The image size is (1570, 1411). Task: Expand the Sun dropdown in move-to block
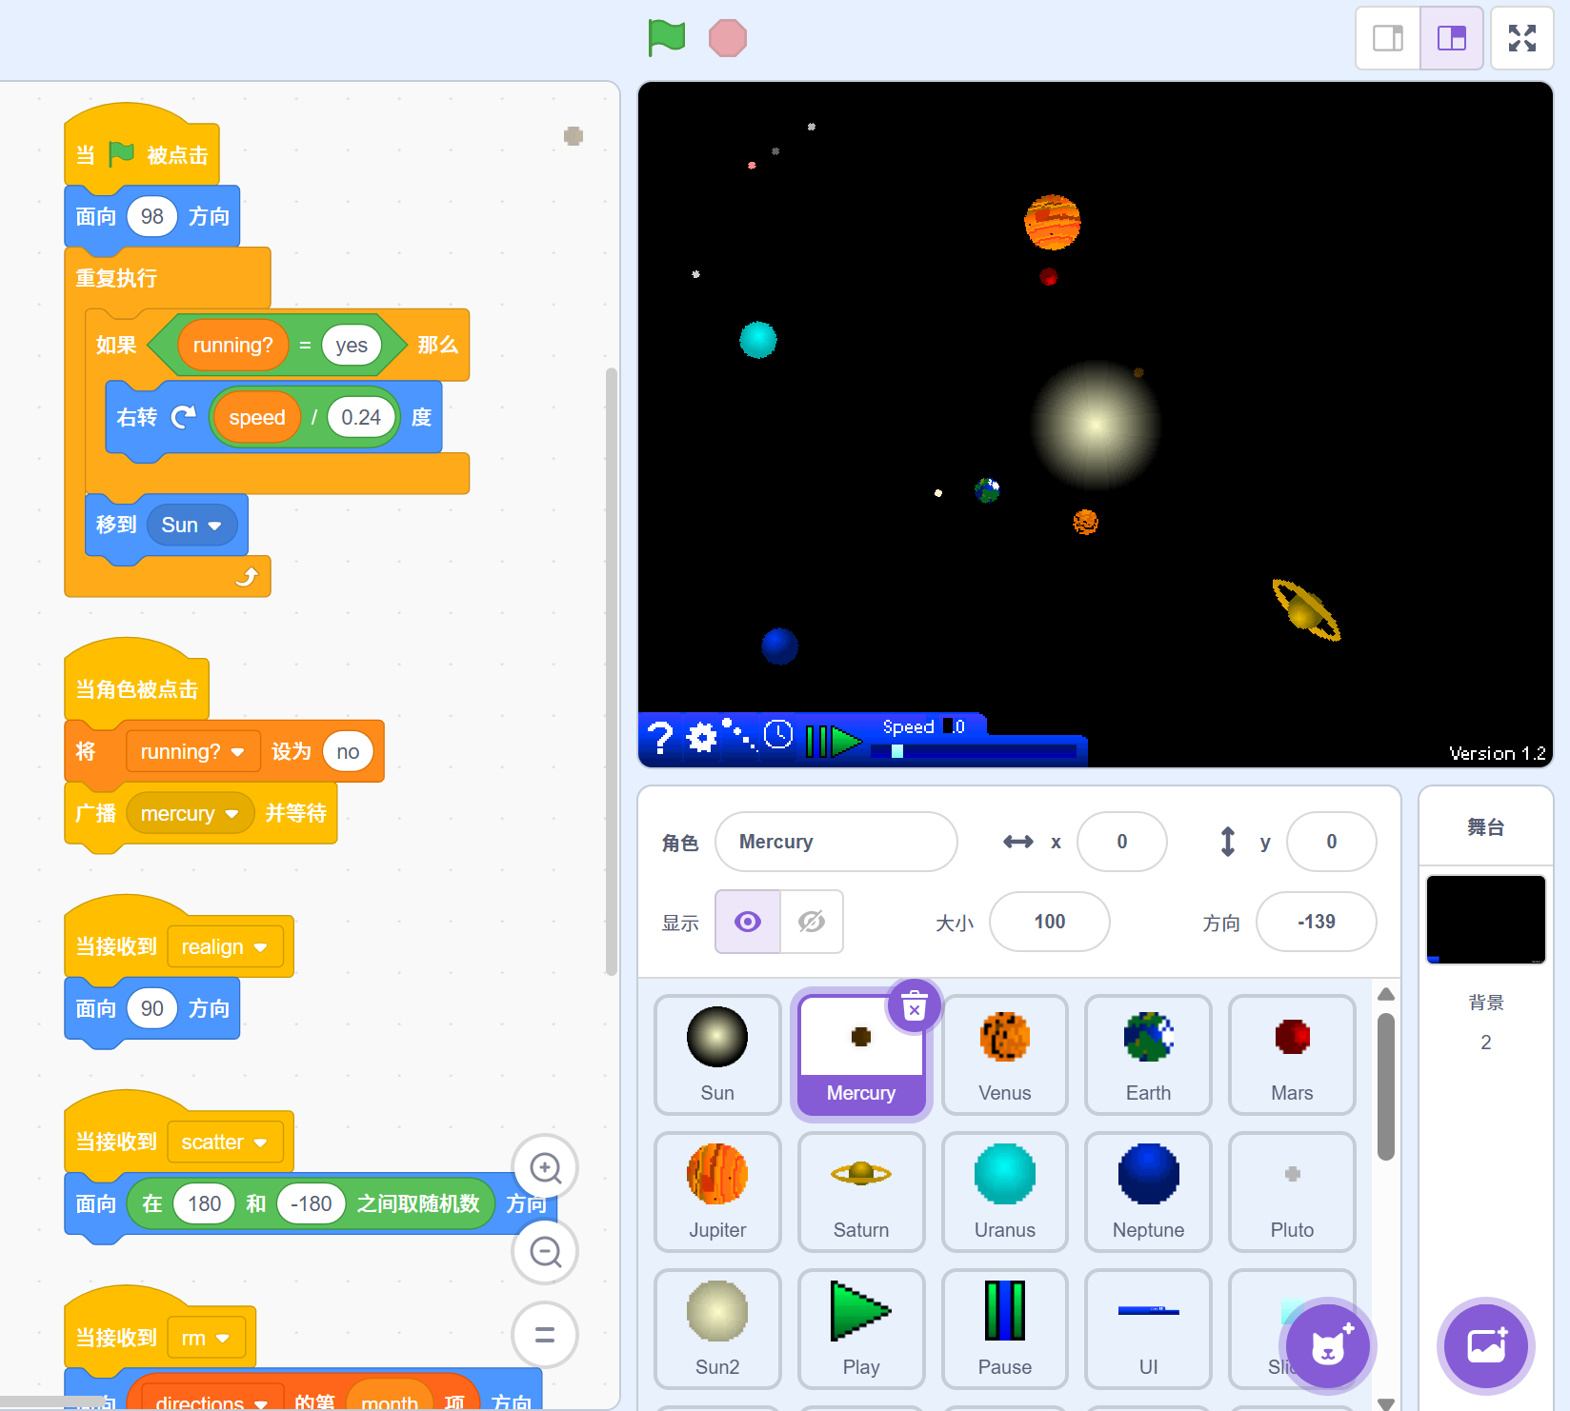tap(214, 526)
